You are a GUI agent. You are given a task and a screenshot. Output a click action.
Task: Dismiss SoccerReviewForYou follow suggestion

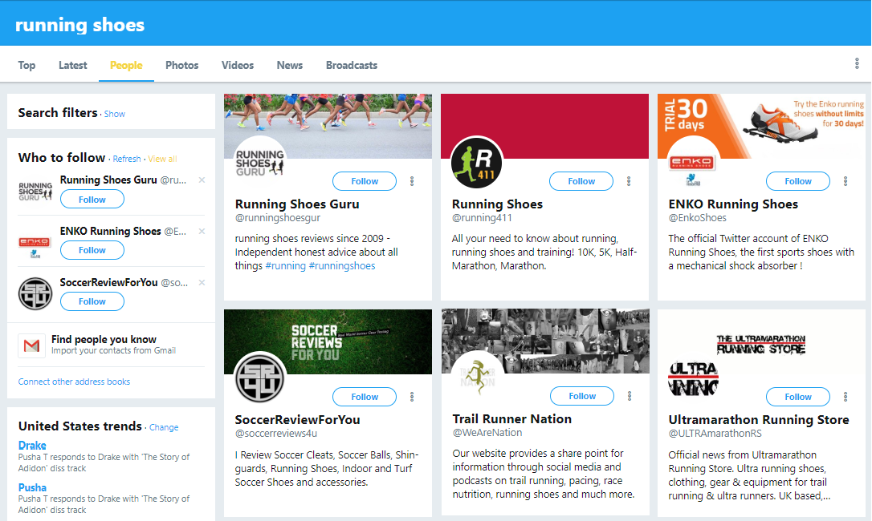click(x=202, y=283)
